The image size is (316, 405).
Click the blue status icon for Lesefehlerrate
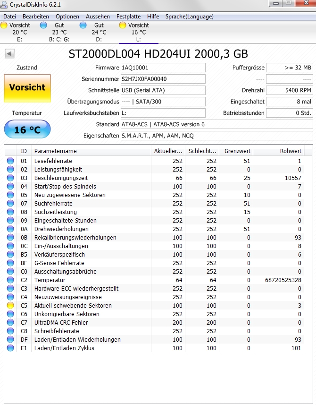point(10,161)
